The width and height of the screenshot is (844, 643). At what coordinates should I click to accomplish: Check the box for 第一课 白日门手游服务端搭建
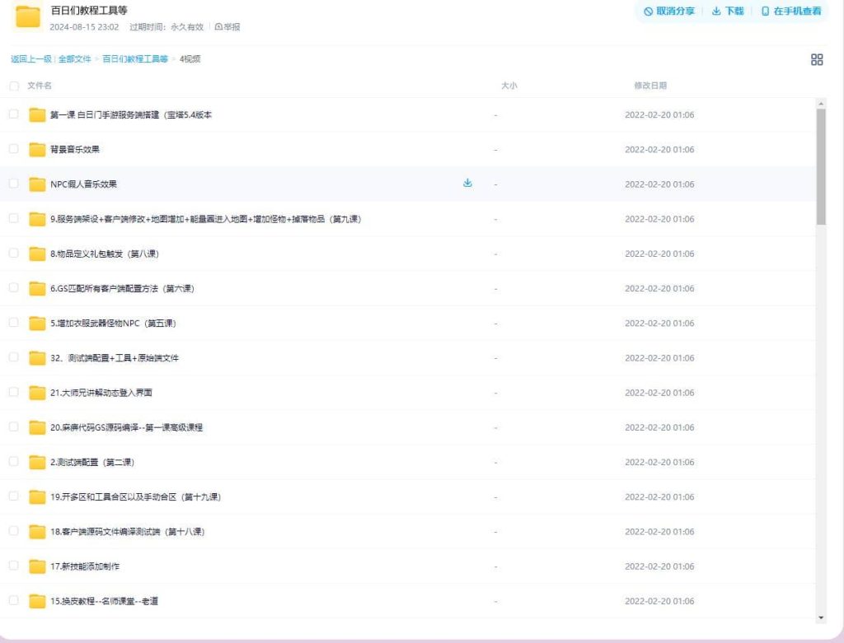coord(14,114)
